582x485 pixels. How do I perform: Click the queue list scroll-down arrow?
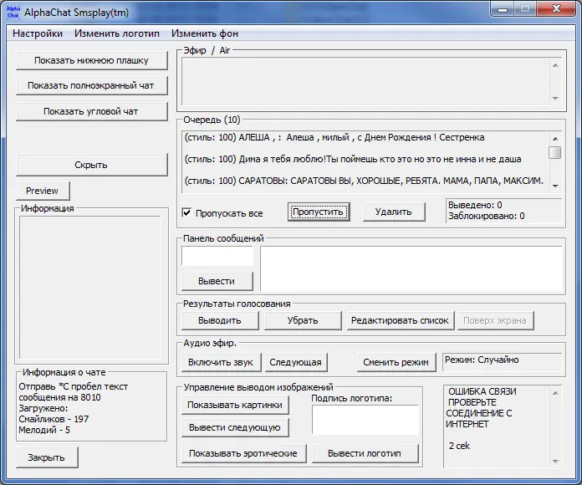[555, 186]
